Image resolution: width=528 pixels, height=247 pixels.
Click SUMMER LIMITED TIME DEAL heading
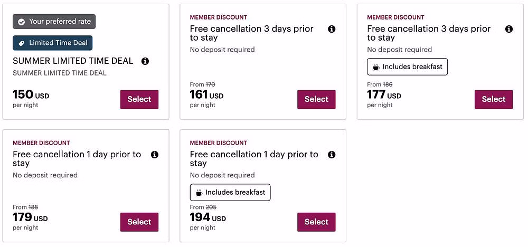tap(73, 61)
